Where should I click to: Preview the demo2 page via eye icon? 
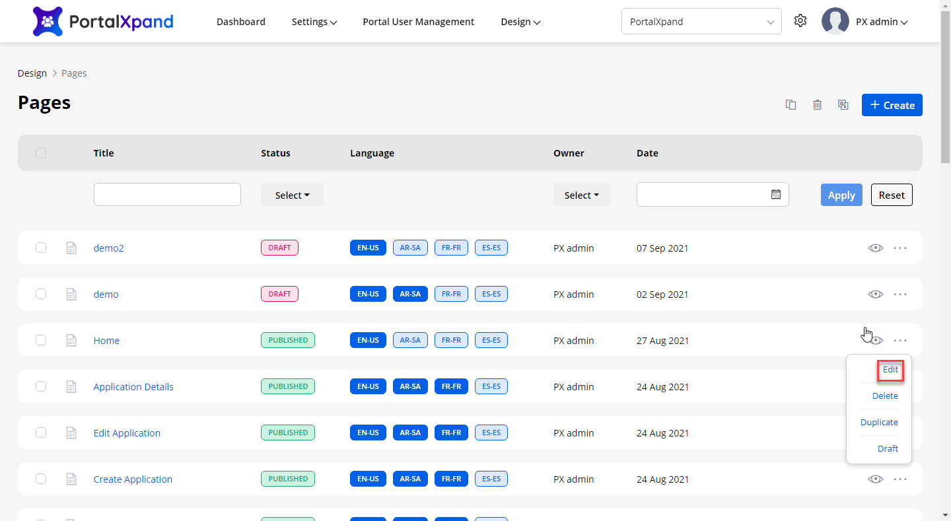pos(875,248)
